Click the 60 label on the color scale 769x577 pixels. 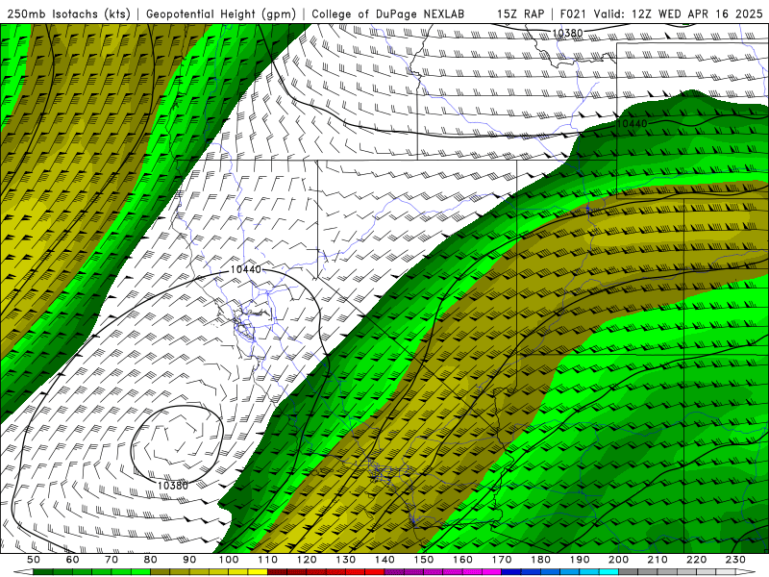click(x=72, y=560)
